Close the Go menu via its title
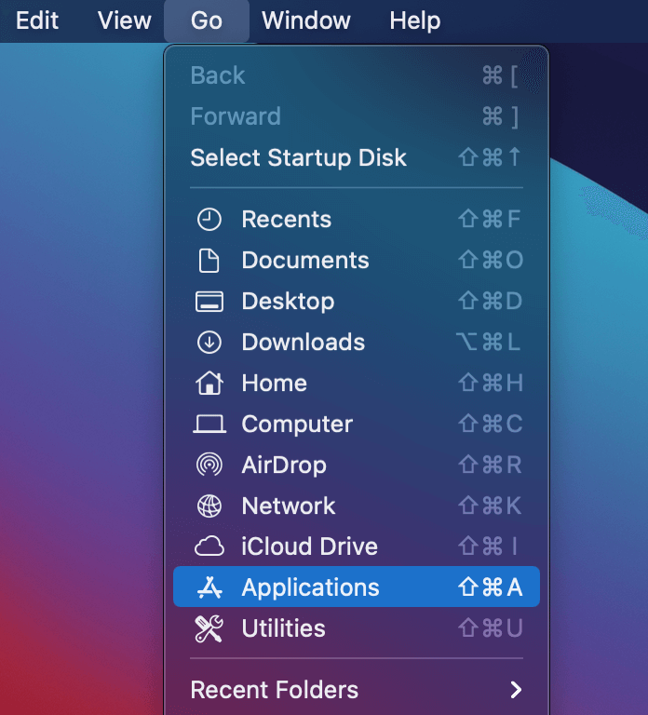Viewport: 648px width, 715px height. [207, 20]
